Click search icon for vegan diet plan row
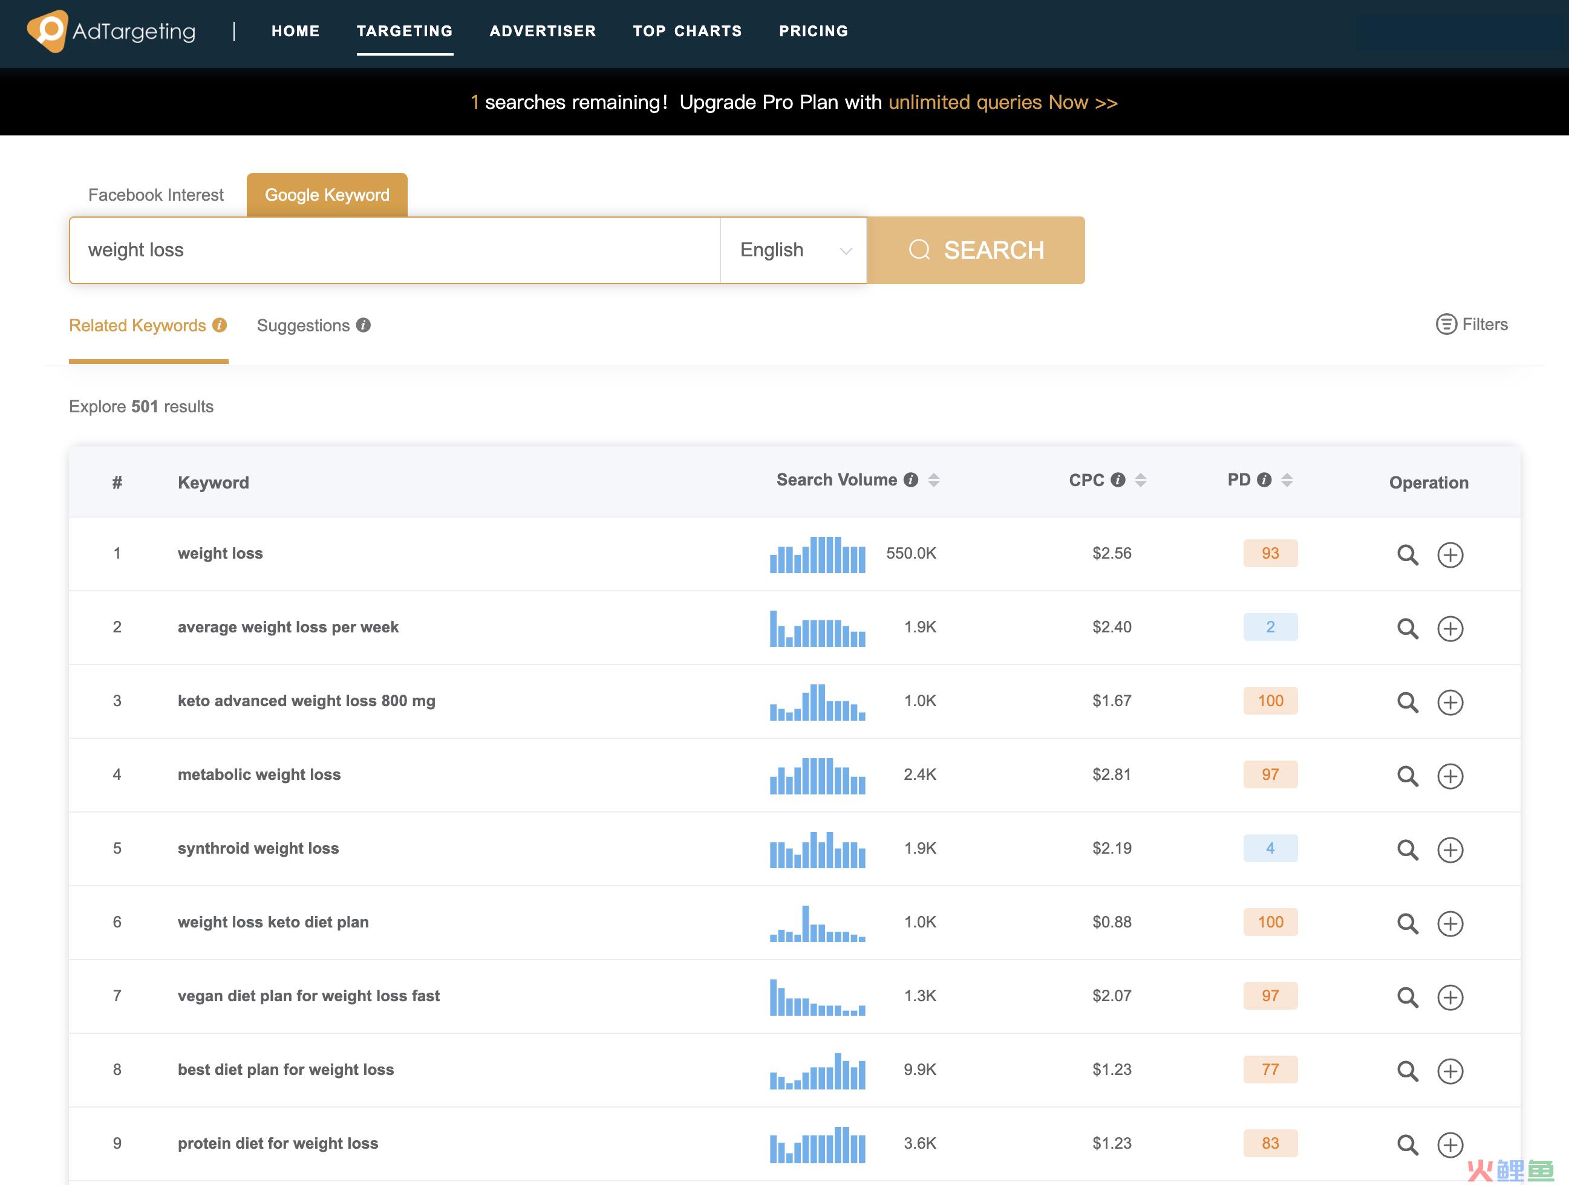 pyautogui.click(x=1408, y=997)
